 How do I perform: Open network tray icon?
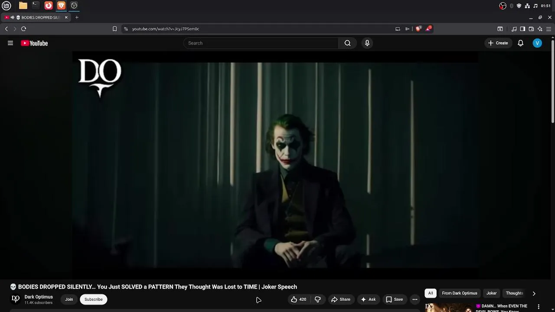pos(527,6)
